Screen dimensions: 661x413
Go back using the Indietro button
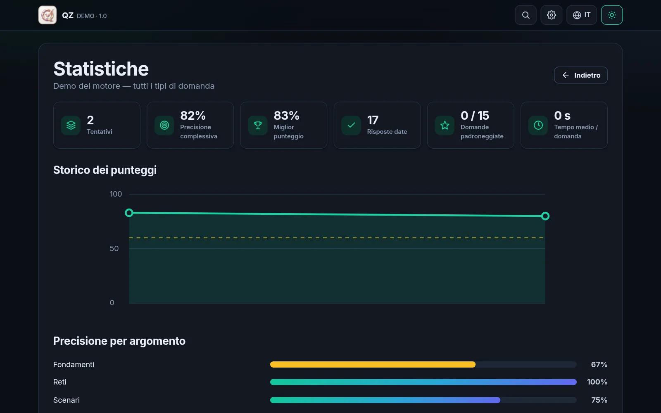tap(581, 75)
